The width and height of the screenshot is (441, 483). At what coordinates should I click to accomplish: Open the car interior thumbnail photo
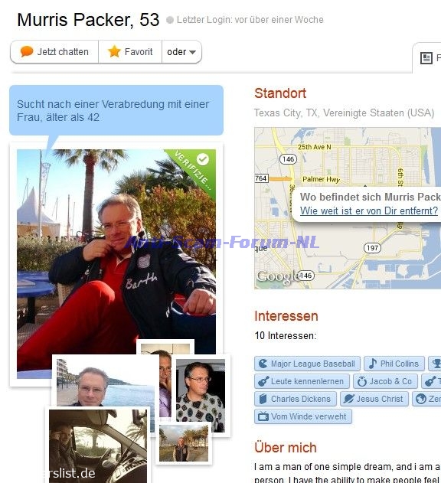(98, 446)
